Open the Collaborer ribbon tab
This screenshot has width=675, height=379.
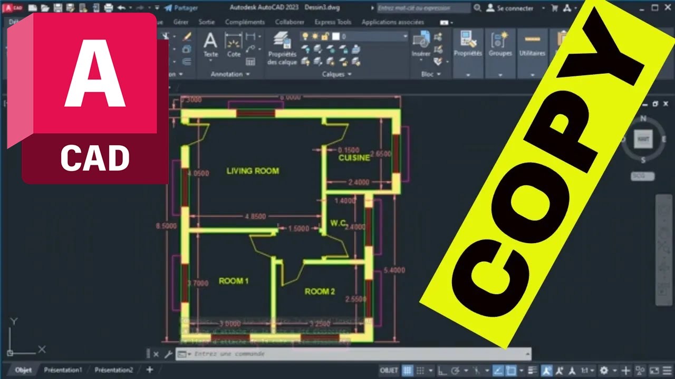(x=290, y=22)
